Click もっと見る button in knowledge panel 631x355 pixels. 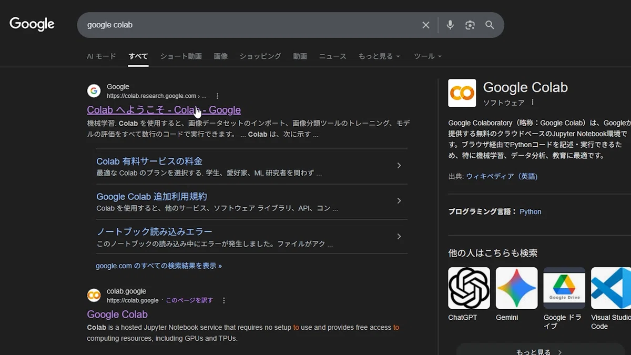542,349
